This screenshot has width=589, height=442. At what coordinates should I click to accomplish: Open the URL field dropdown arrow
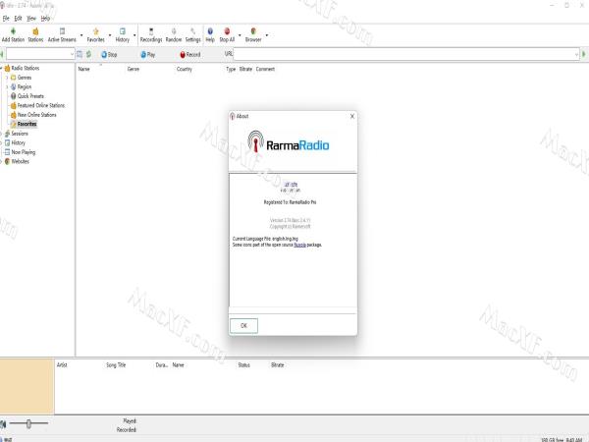[576, 55]
